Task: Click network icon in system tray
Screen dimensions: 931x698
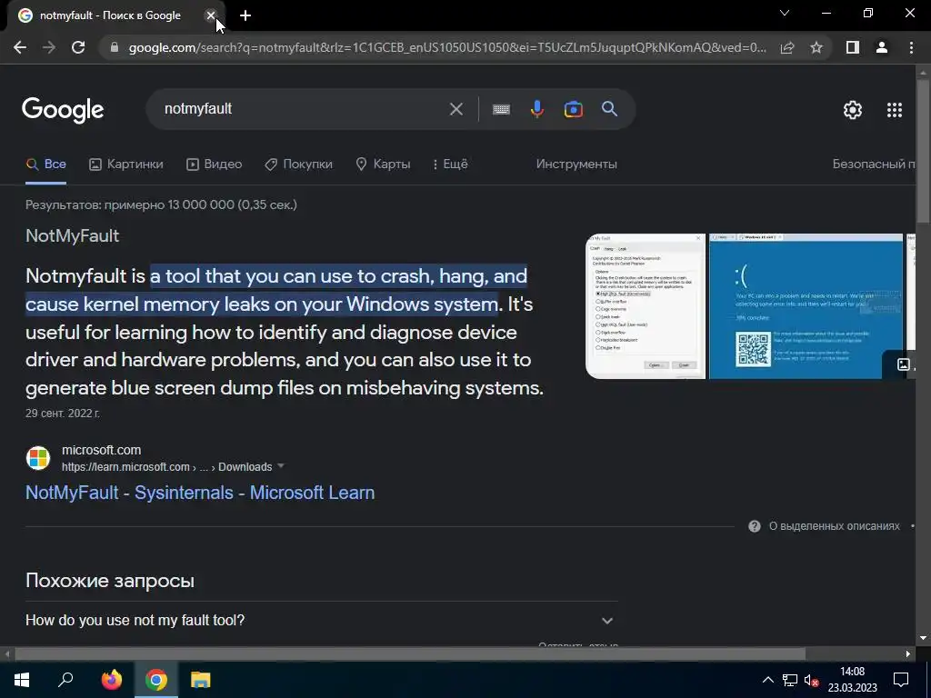Action: (x=790, y=680)
